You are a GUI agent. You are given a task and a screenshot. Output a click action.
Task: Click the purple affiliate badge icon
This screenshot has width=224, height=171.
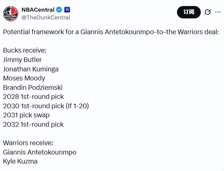(x=67, y=9)
